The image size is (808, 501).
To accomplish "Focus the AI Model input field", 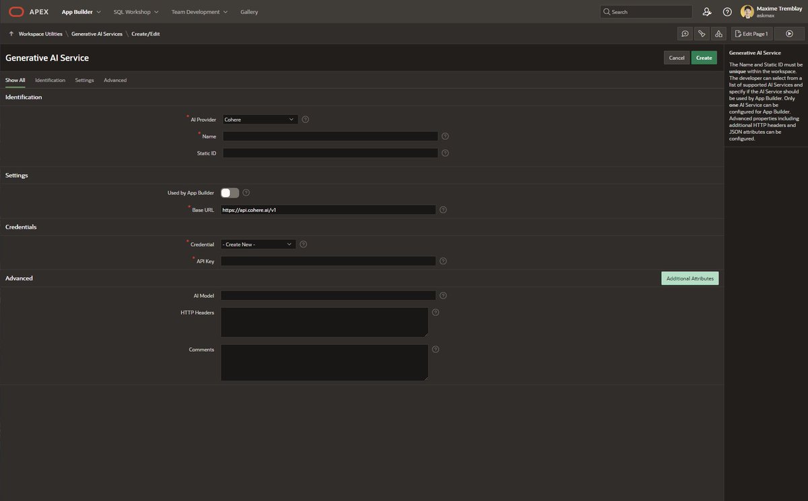I will [328, 295].
